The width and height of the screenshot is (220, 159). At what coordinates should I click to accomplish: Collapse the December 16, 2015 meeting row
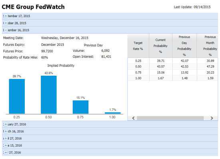tap(110, 30)
